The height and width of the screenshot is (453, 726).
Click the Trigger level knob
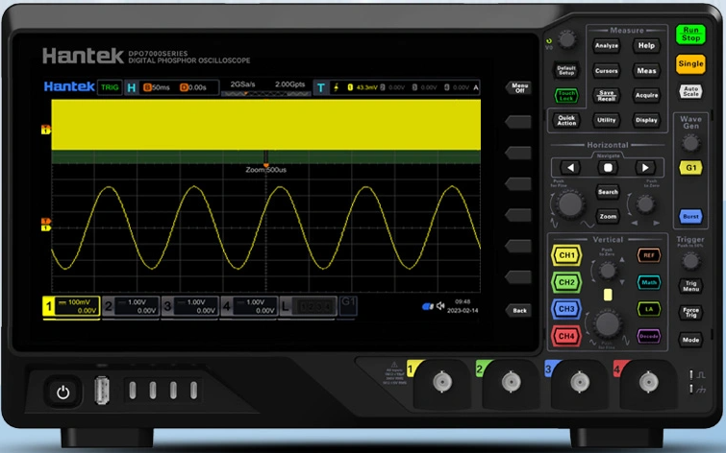click(690, 262)
